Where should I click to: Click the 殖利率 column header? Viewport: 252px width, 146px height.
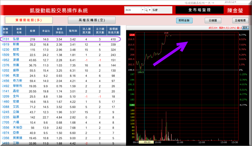[x=73, y=31]
